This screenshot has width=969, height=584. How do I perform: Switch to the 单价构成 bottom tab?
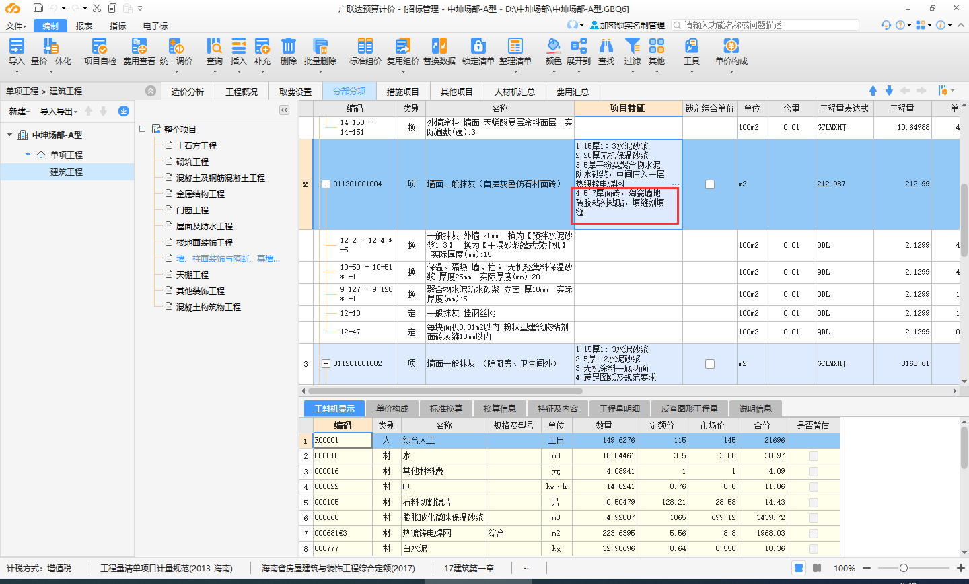(x=392, y=408)
